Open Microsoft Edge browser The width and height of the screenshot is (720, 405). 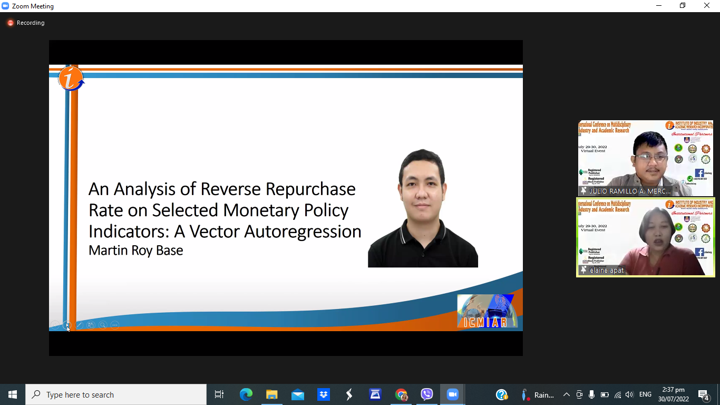pyautogui.click(x=246, y=394)
